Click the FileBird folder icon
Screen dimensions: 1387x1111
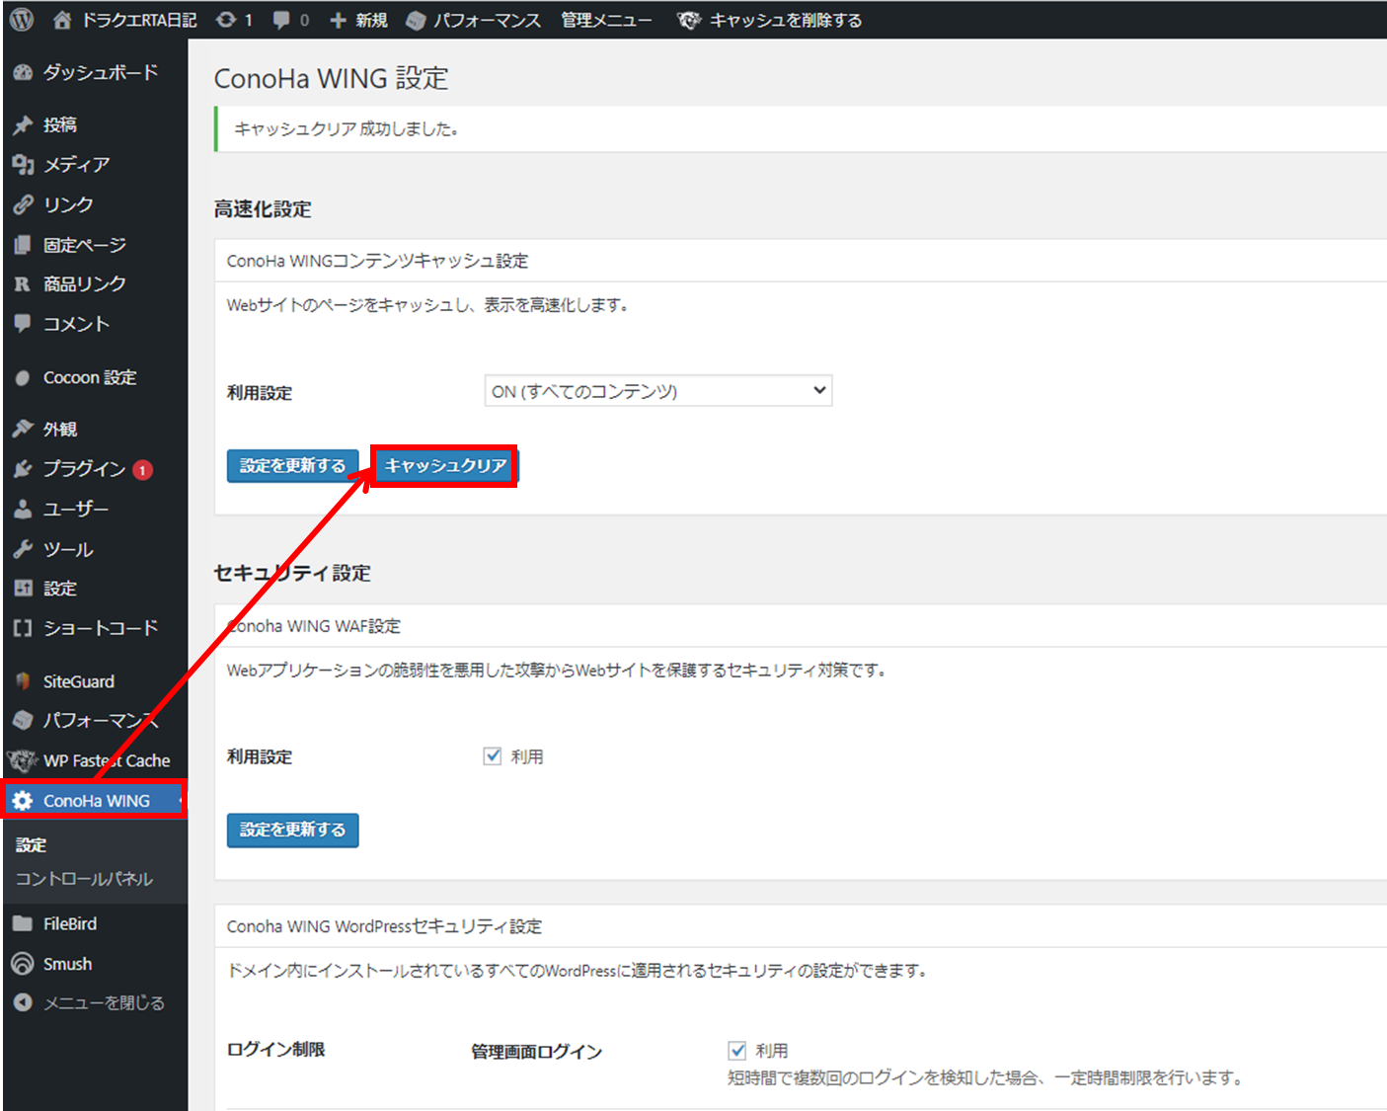pyautogui.click(x=23, y=924)
